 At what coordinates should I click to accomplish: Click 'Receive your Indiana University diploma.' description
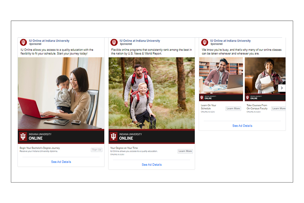39,151
